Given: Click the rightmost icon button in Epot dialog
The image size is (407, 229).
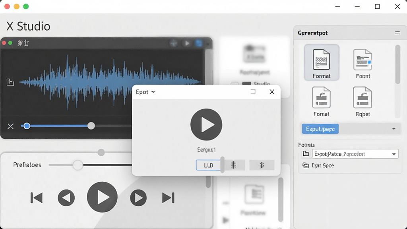Looking at the screenshot, I should [262, 165].
